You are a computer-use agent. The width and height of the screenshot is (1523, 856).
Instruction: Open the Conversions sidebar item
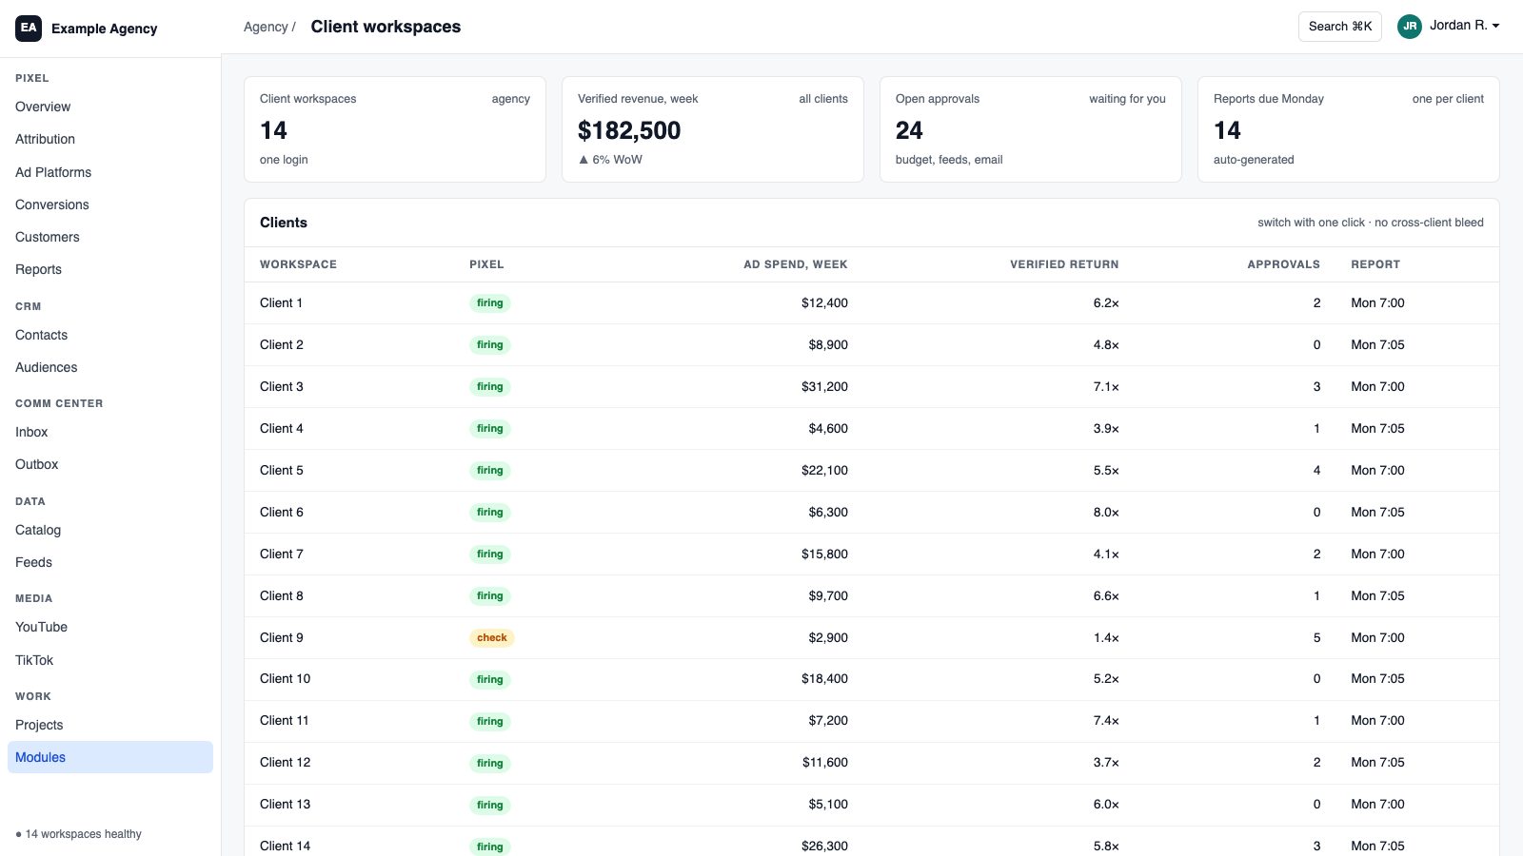(x=110, y=204)
